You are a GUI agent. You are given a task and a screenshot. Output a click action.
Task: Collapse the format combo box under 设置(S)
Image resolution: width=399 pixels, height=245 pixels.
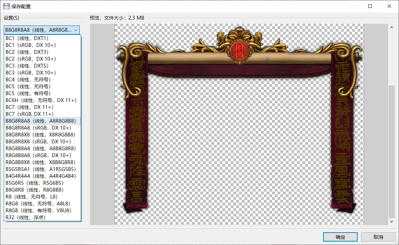click(x=42, y=30)
